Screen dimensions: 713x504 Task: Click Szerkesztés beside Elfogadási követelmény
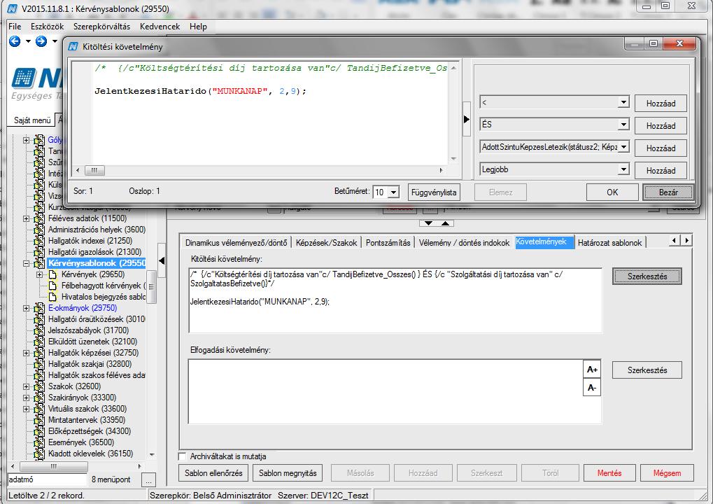(647, 370)
